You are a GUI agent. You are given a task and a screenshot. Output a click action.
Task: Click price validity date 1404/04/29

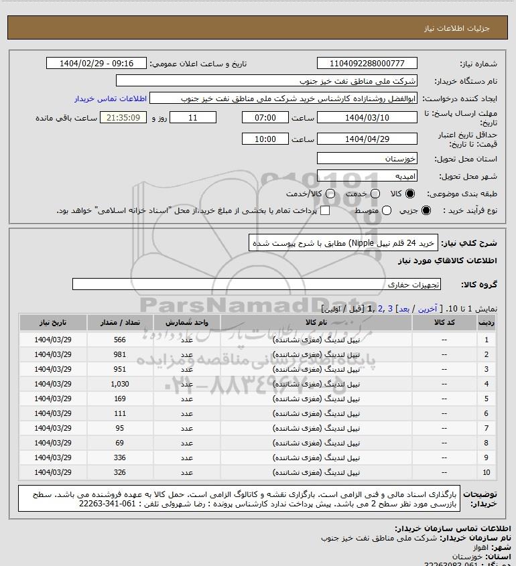(367, 139)
